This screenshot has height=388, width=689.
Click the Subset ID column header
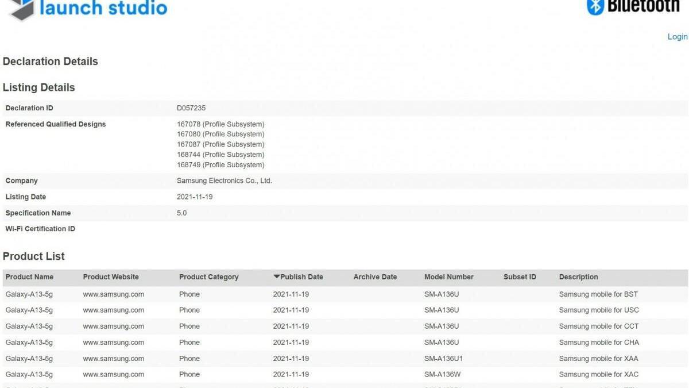pyautogui.click(x=520, y=277)
